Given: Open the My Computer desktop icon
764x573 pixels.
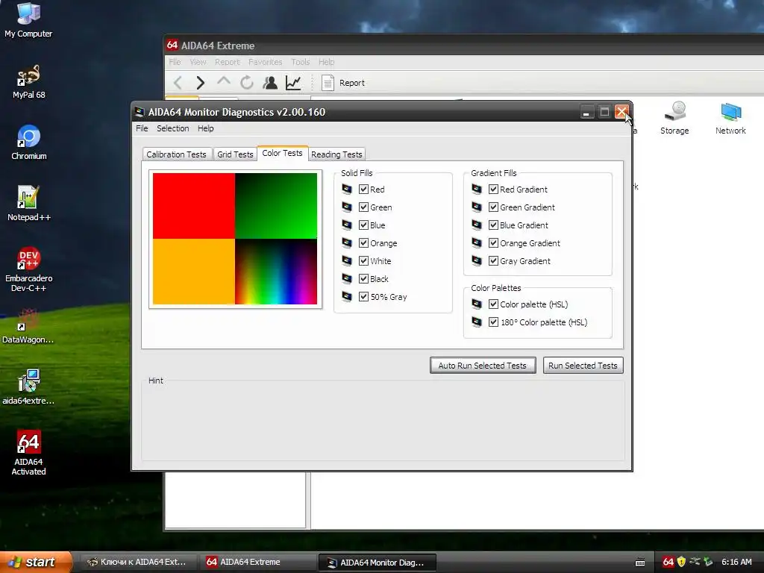Looking at the screenshot, I should coord(29,20).
